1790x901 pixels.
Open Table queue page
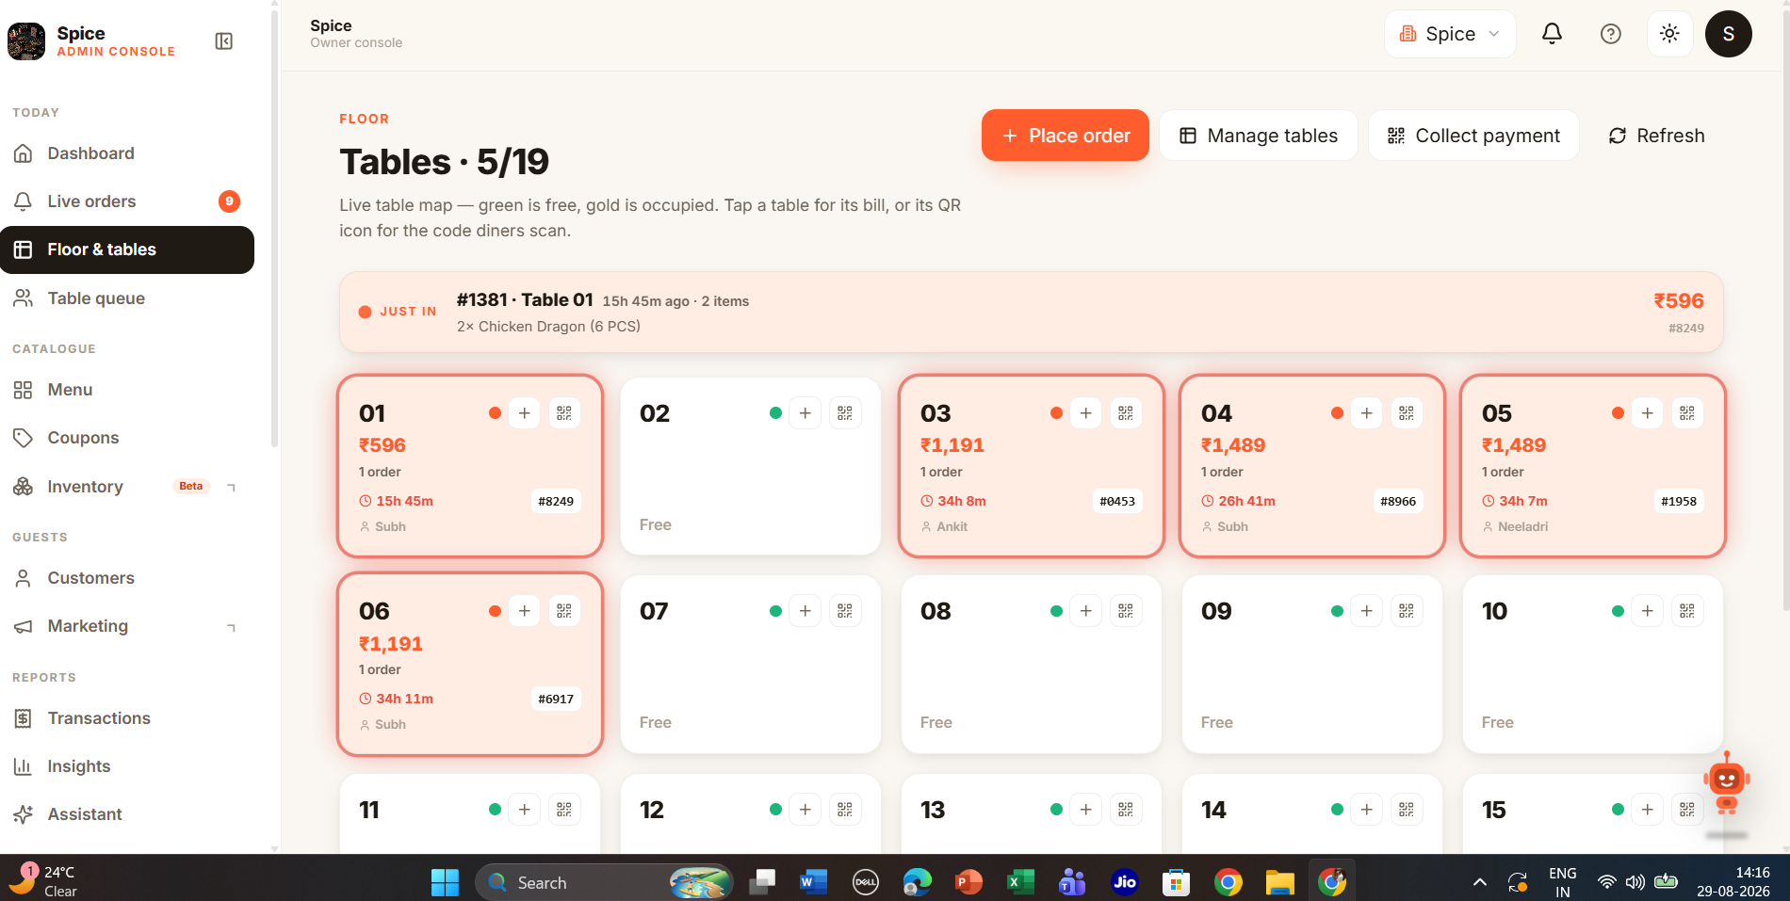point(127,298)
